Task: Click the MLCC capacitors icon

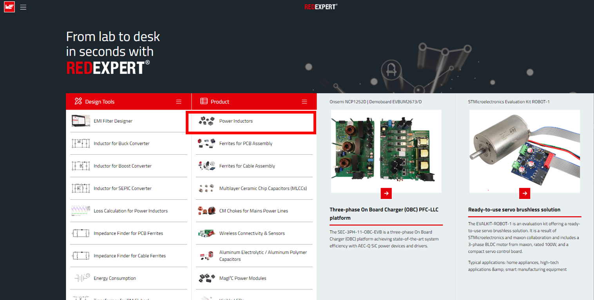Action: [x=206, y=188]
